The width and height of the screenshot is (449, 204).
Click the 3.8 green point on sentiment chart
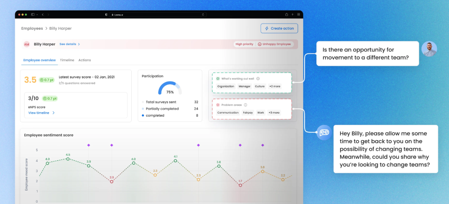click(219, 166)
